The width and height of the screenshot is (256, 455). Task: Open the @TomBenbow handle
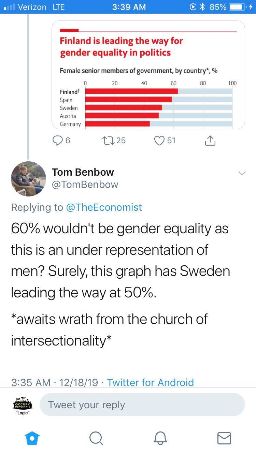(x=85, y=185)
